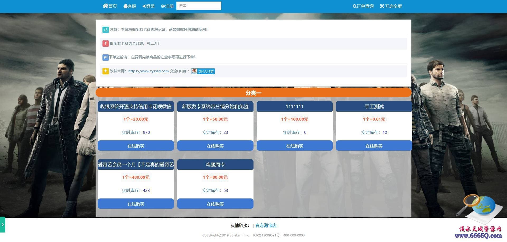This screenshot has width=507, height=242.
Task: Enable 开启全屏 fullscreen mode
Action: point(391,6)
